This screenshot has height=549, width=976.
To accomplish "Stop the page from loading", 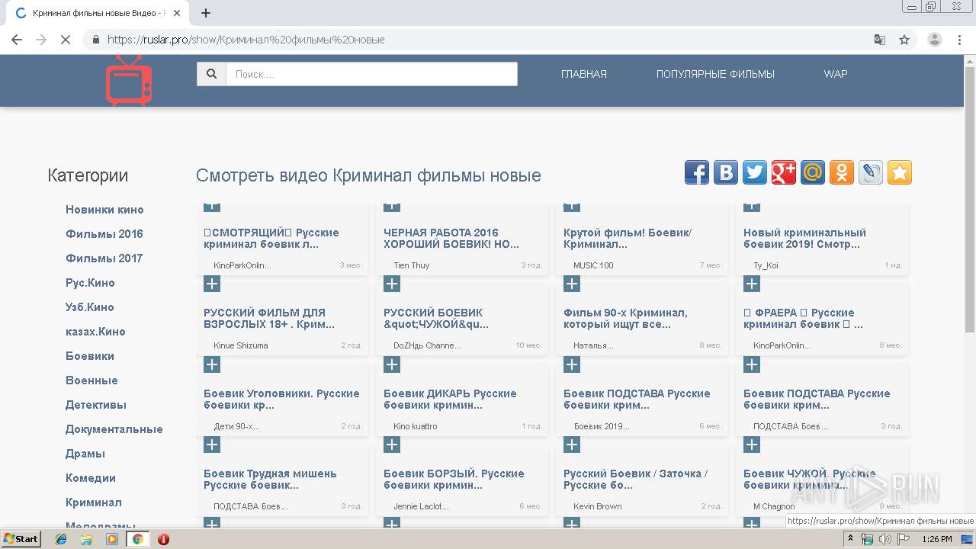I will tap(66, 40).
